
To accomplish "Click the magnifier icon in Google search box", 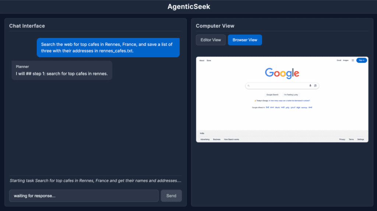I will 249,86.
